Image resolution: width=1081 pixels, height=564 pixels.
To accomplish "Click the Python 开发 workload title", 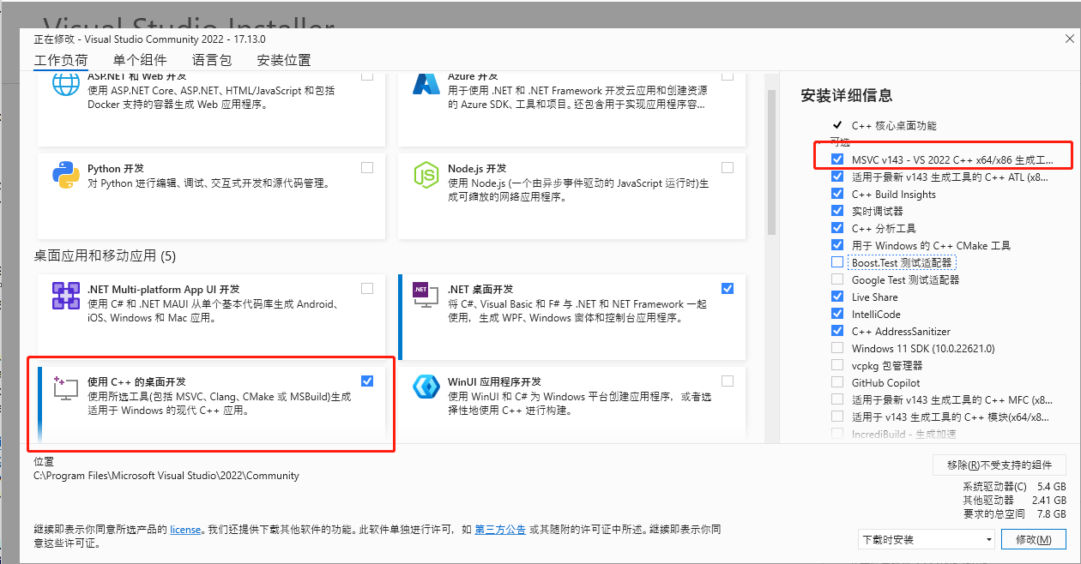I will (118, 168).
